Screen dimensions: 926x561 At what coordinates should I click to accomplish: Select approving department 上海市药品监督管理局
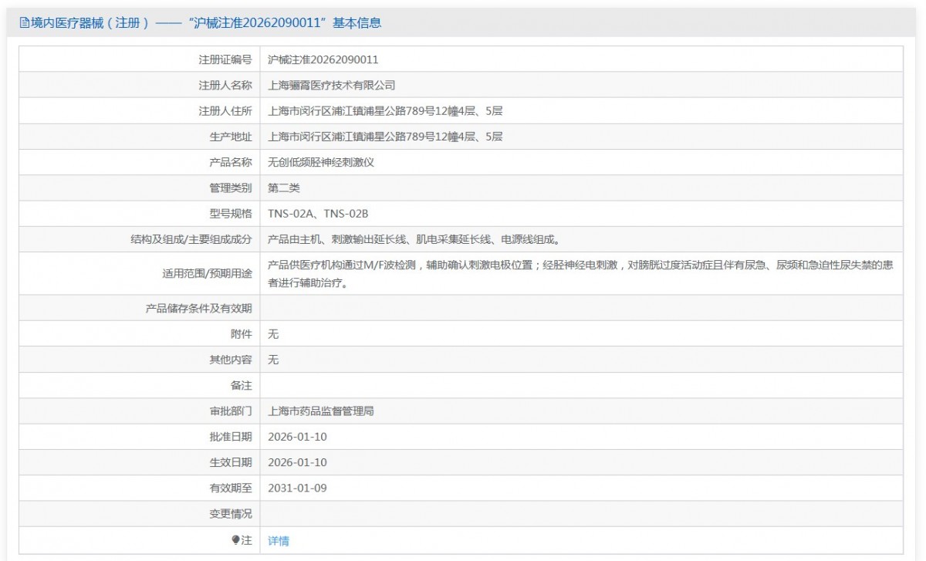321,411
